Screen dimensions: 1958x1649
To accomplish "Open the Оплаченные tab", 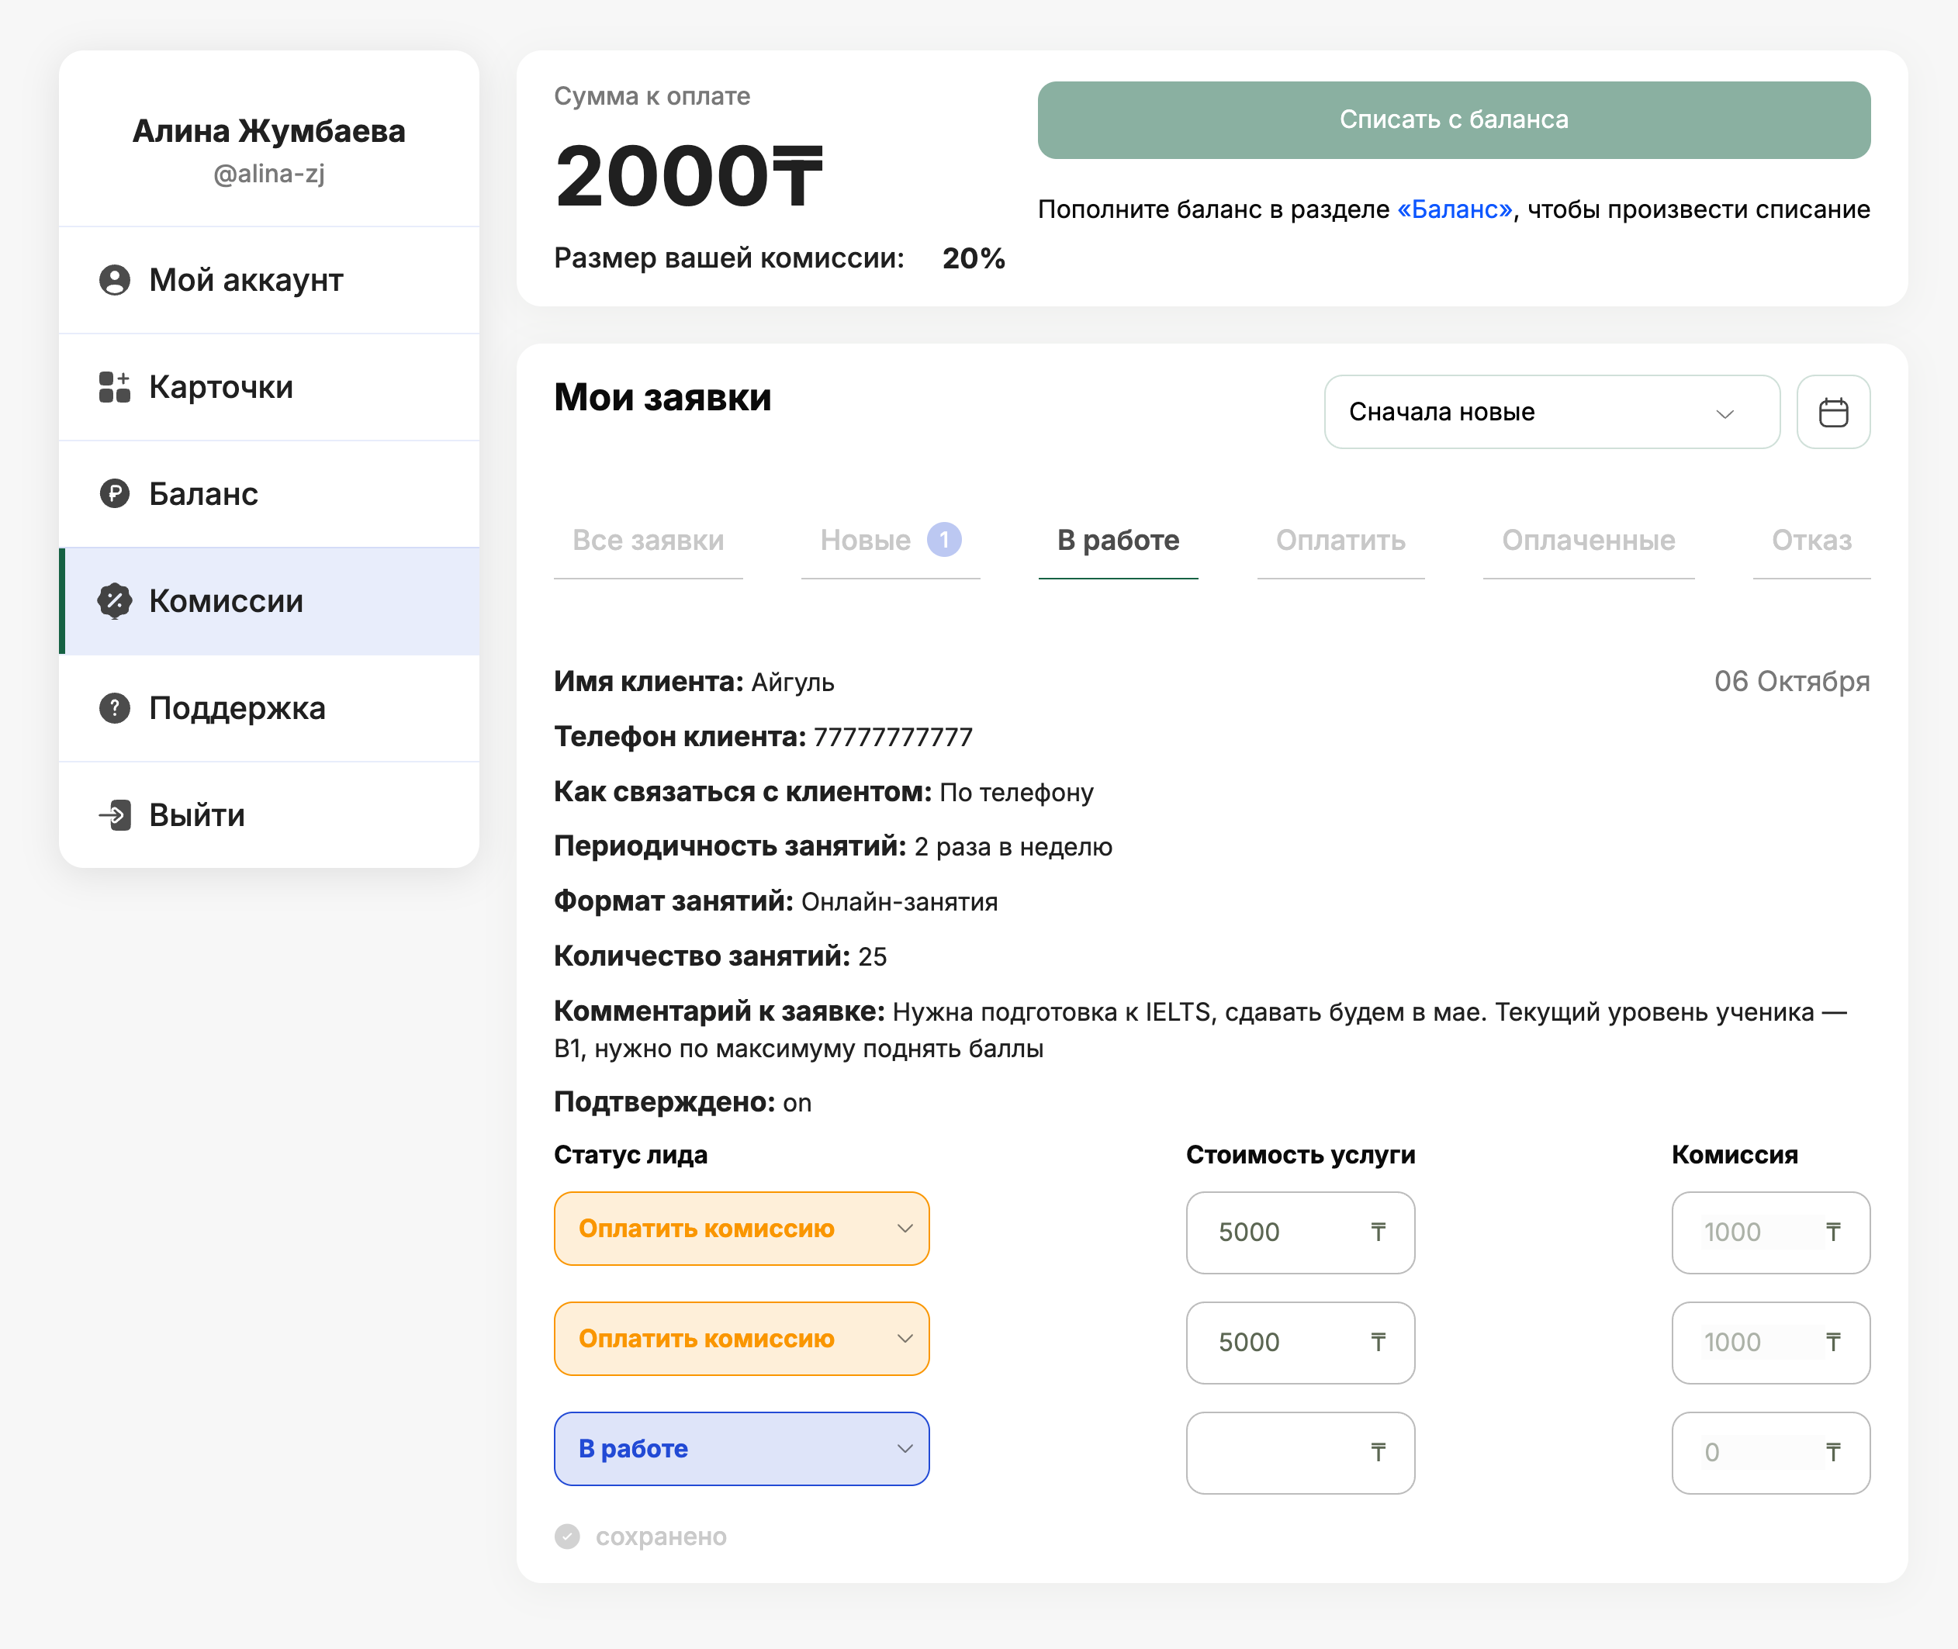I will click(x=1588, y=541).
